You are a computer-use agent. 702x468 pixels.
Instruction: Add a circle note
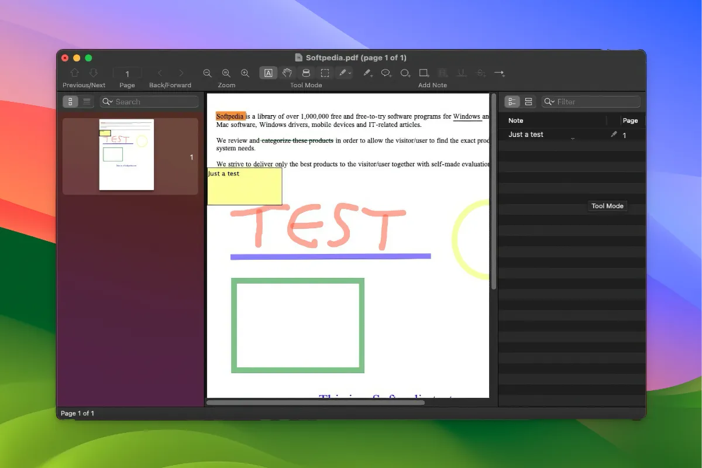pyautogui.click(x=405, y=73)
